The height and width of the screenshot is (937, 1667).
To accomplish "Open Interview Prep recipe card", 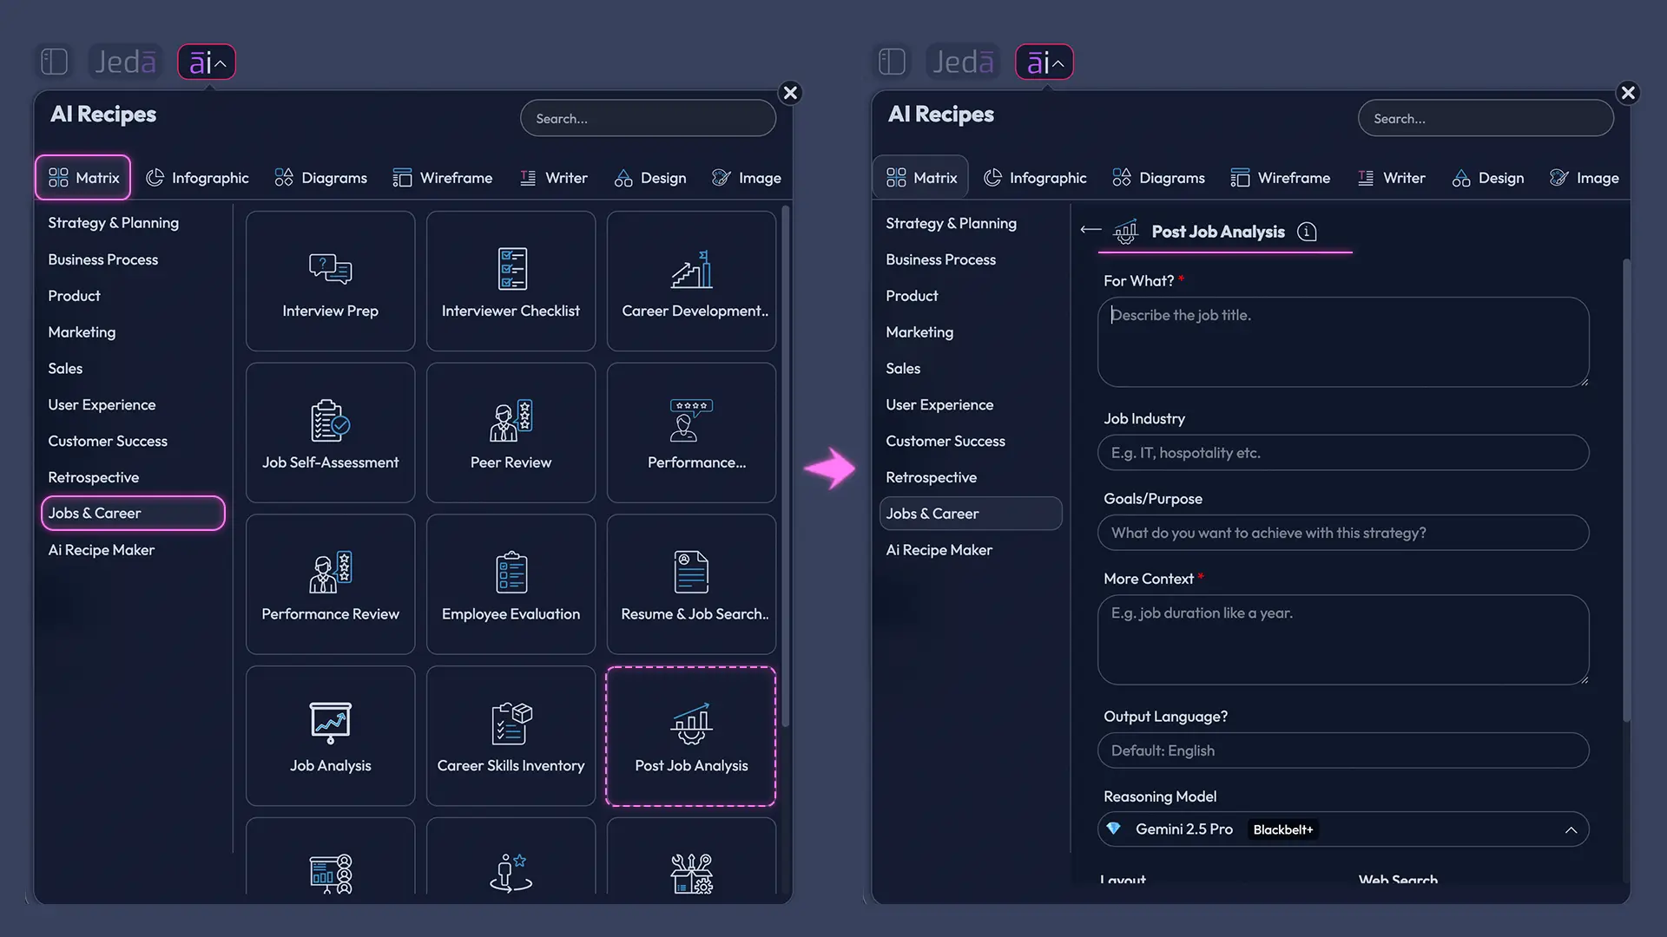I will 330,281.
